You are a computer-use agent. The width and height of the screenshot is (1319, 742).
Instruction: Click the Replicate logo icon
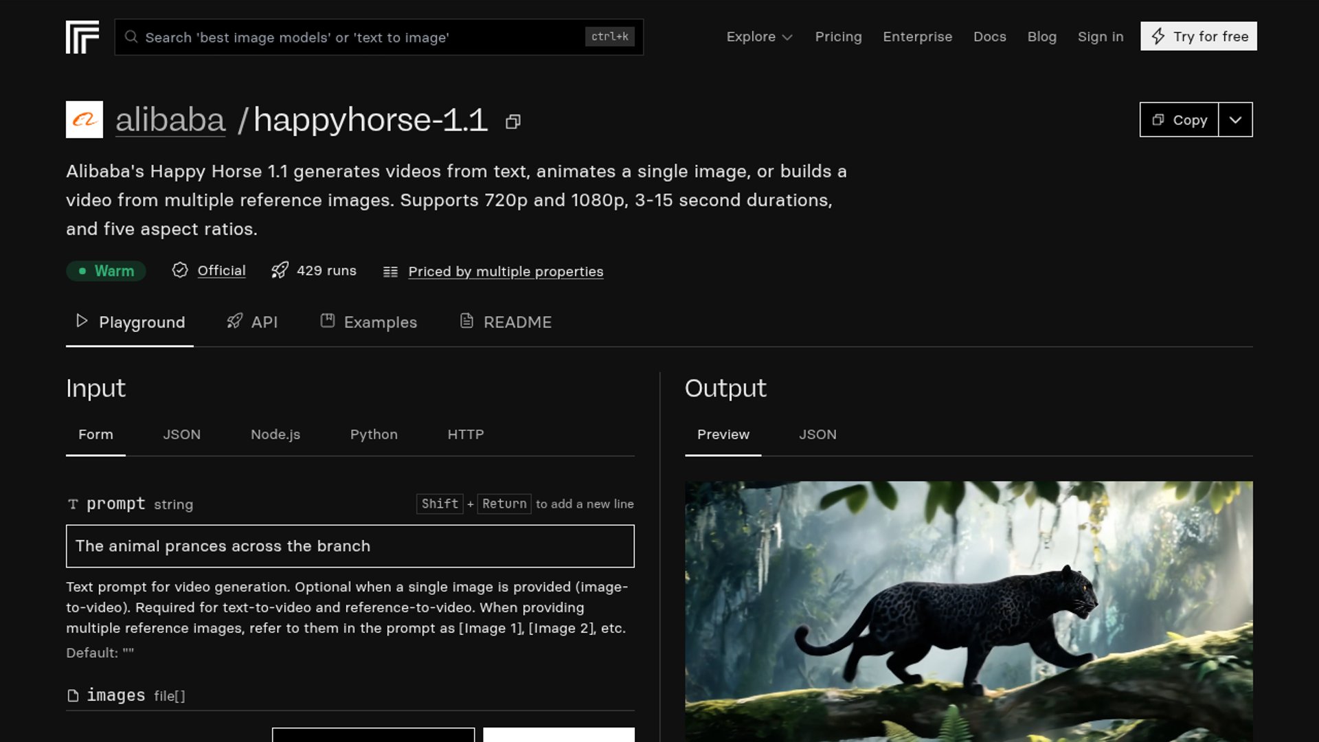coord(82,37)
